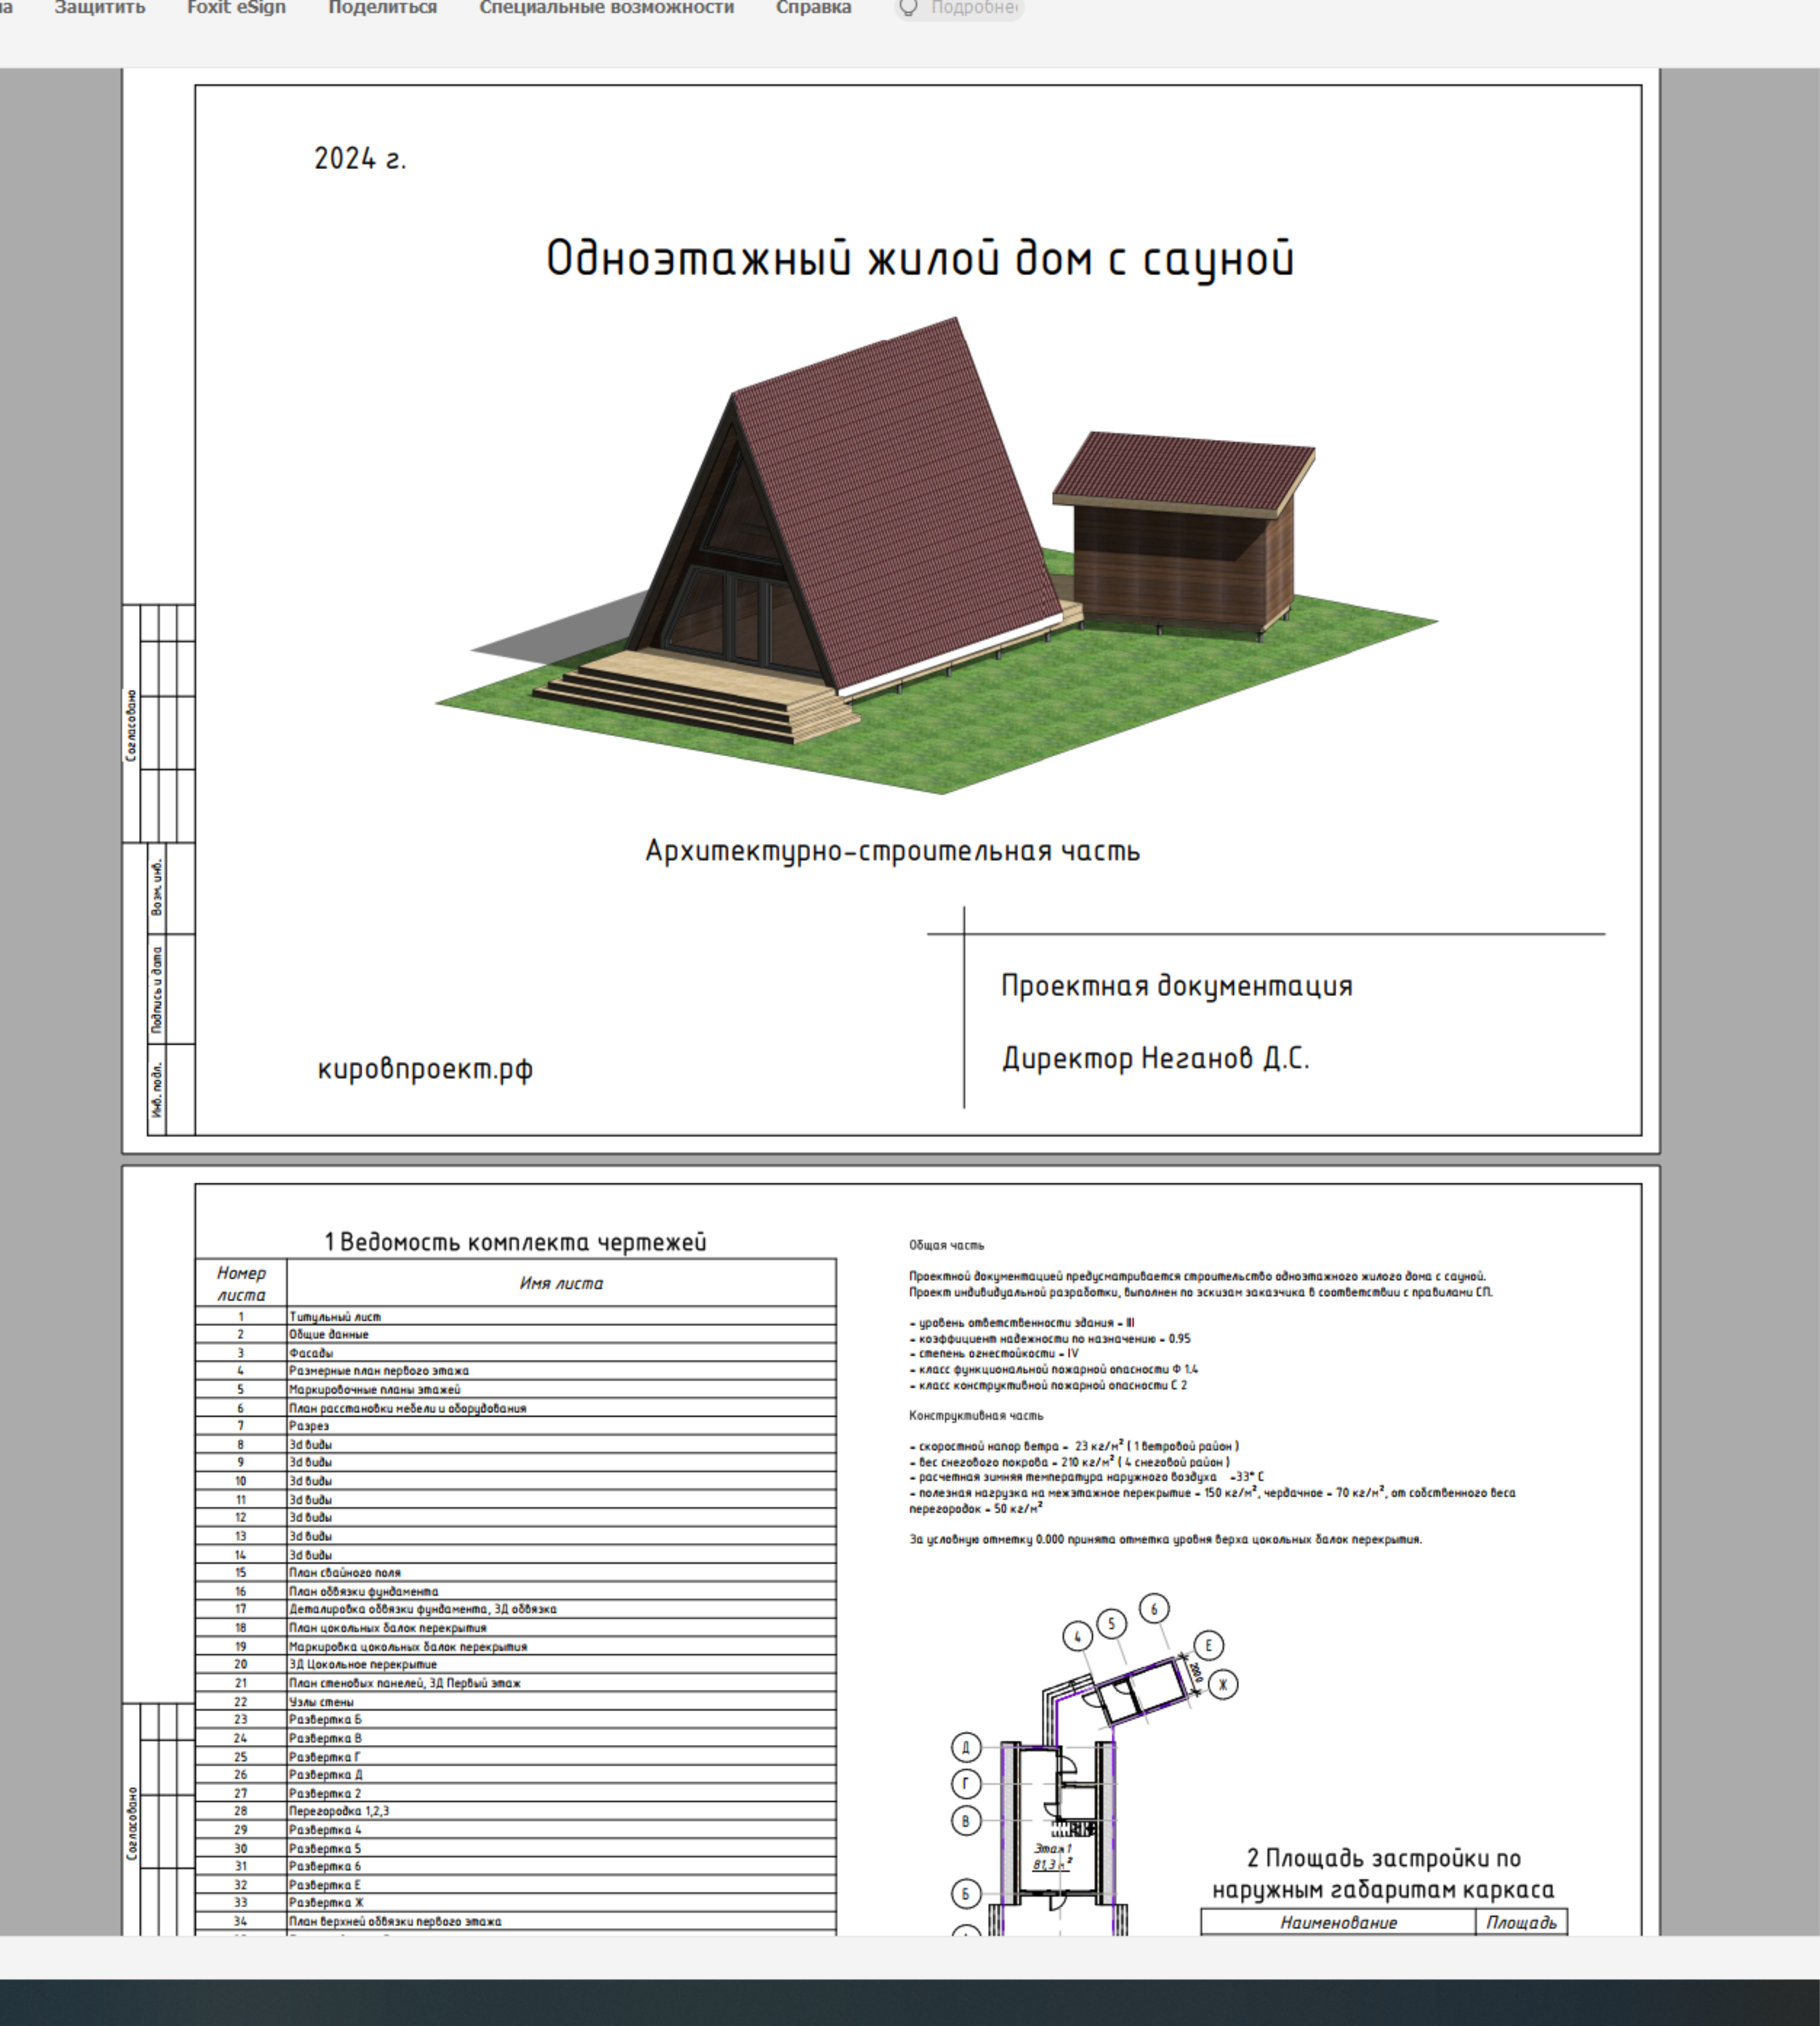Select 'Детализировка обвязки фундамента, 3Д обвязка' row
Viewport: 1820px width, 2026px height.
pyautogui.click(x=516, y=1609)
